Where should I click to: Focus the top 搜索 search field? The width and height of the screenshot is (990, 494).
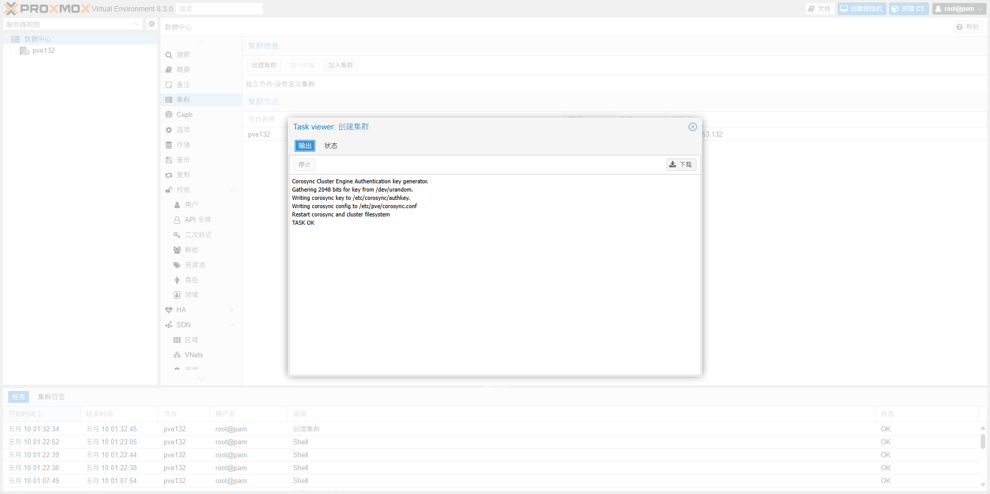[220, 9]
